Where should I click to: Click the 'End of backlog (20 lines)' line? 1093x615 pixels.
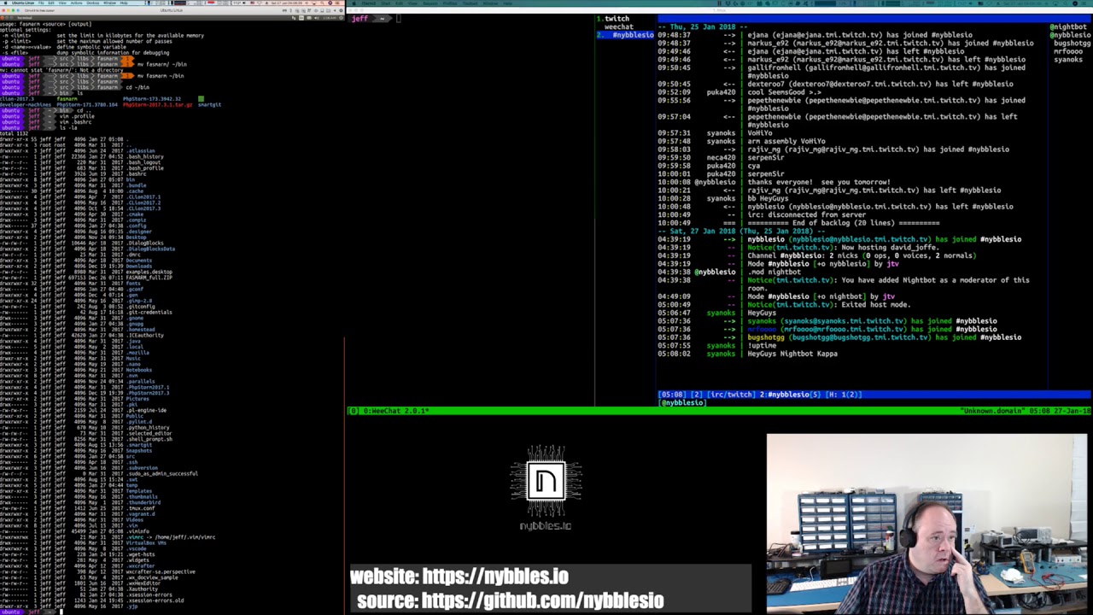coord(844,223)
